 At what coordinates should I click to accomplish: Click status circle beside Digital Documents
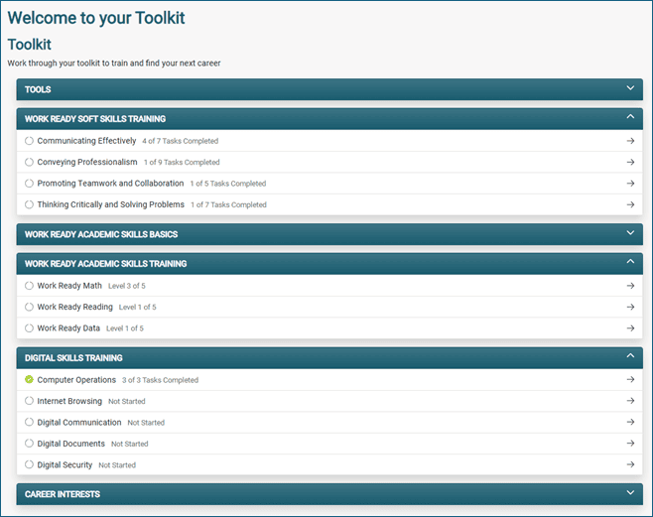click(29, 444)
